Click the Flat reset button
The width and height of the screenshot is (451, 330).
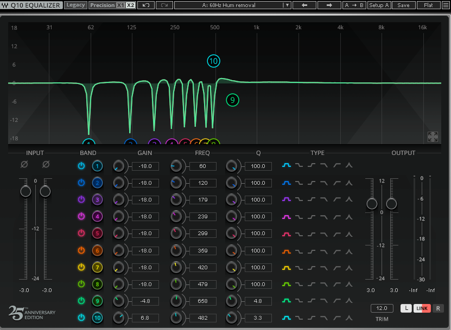point(428,5)
